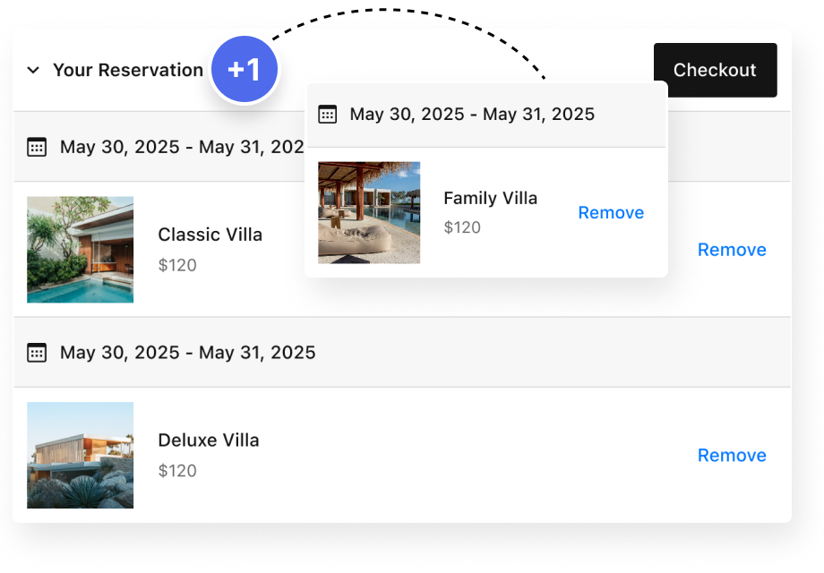Select the Deluxe Villa title
The width and height of the screenshot is (824, 573).
(x=208, y=440)
